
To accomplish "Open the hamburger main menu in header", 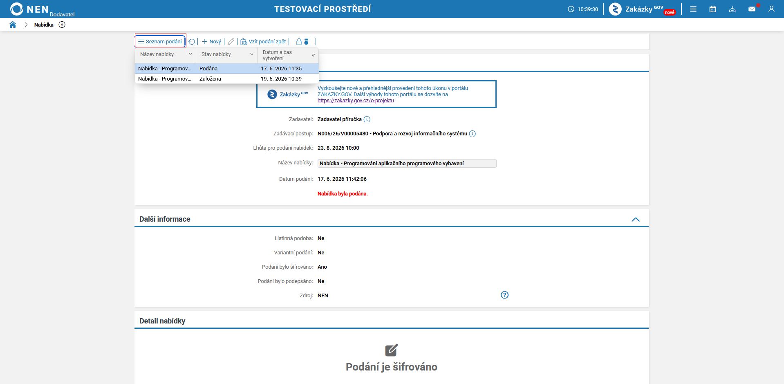I will coord(693,9).
